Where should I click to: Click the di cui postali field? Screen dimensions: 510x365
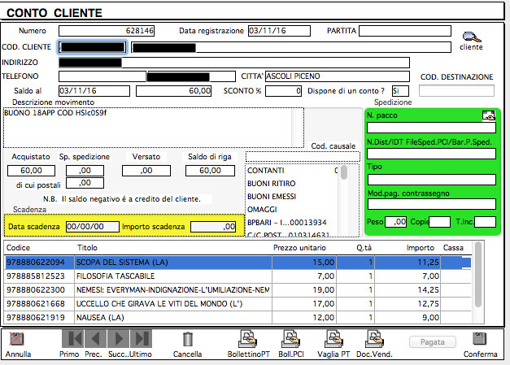tap(85, 183)
